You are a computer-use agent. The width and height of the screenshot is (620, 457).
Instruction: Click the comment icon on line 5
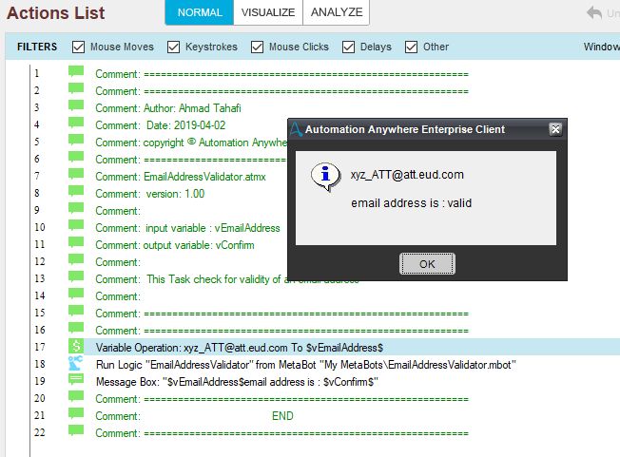click(x=76, y=141)
